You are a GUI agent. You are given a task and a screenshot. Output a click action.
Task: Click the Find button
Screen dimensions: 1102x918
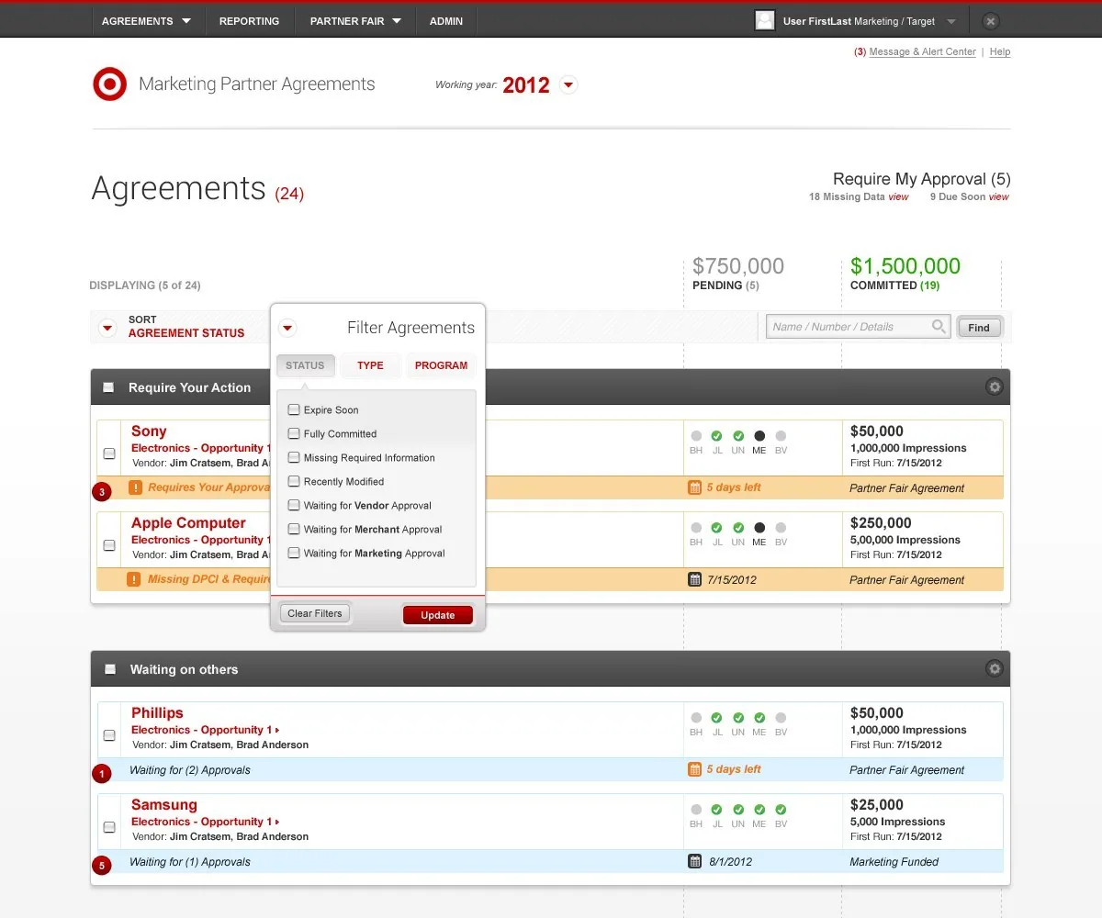click(x=979, y=327)
